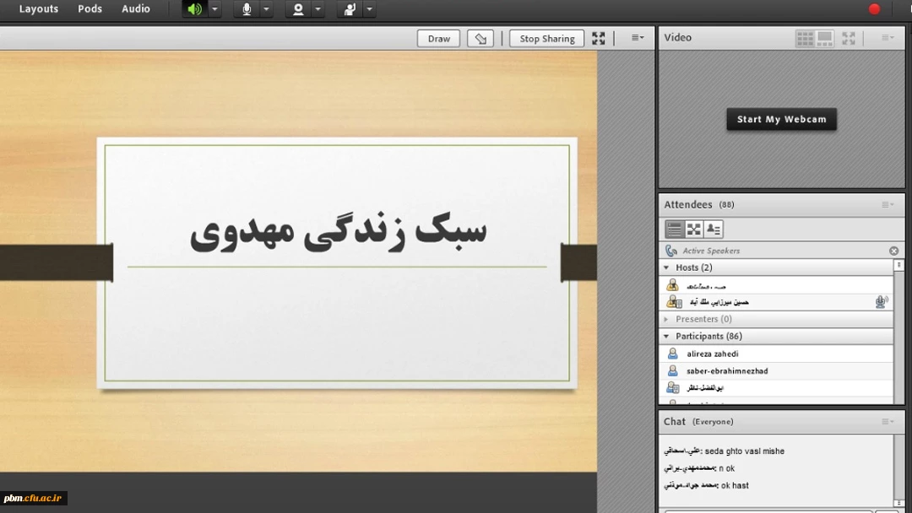Open the dropdown arrow next to the speaker
Viewport: 912px width, 513px height.
pos(214,9)
